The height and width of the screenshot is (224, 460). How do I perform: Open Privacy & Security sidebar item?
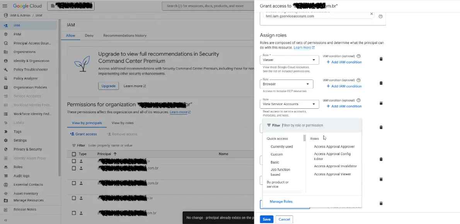click(x=27, y=149)
